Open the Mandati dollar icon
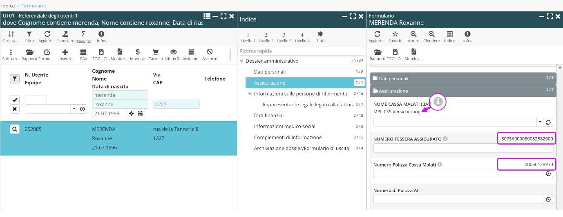Screen dimensions: 563x217 (x=138, y=53)
